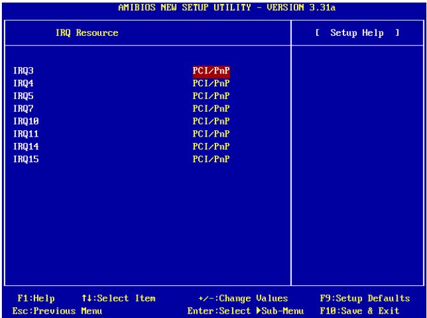Click the IRQ Resource heading
This screenshot has width=427, height=318.
pyautogui.click(x=87, y=33)
